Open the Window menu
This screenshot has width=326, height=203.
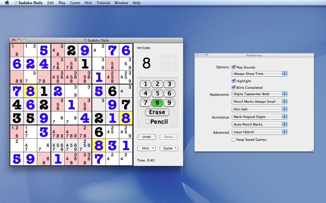[121, 3]
